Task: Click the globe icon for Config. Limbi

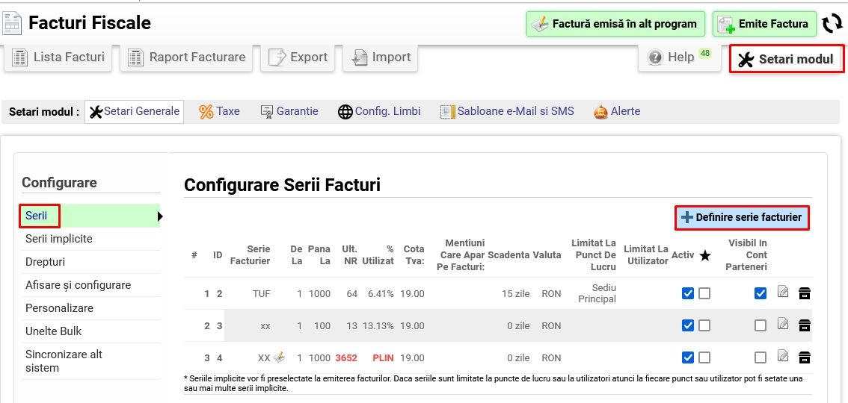Action: click(x=345, y=112)
